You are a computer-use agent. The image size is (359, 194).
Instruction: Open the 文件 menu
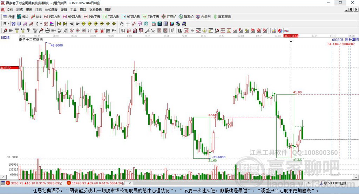click(10, 9)
